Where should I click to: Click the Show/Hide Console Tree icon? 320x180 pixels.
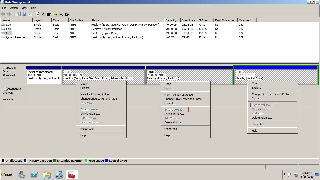tap(17, 14)
